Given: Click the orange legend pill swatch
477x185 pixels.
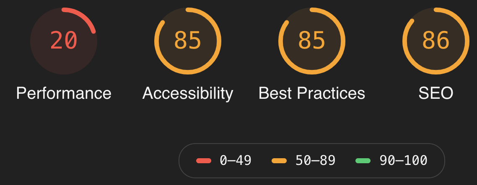Looking at the screenshot, I should pos(279,161).
